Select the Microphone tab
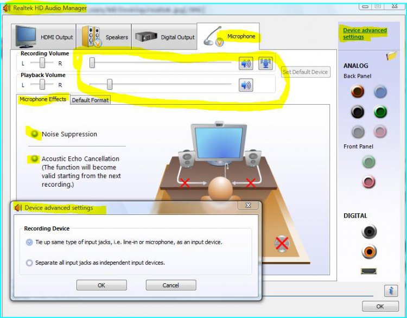The height and width of the screenshot is (318, 407). (x=228, y=36)
